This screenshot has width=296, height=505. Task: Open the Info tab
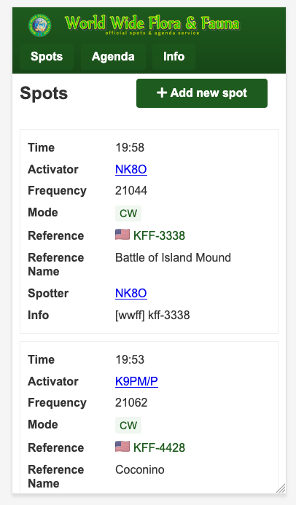174,57
